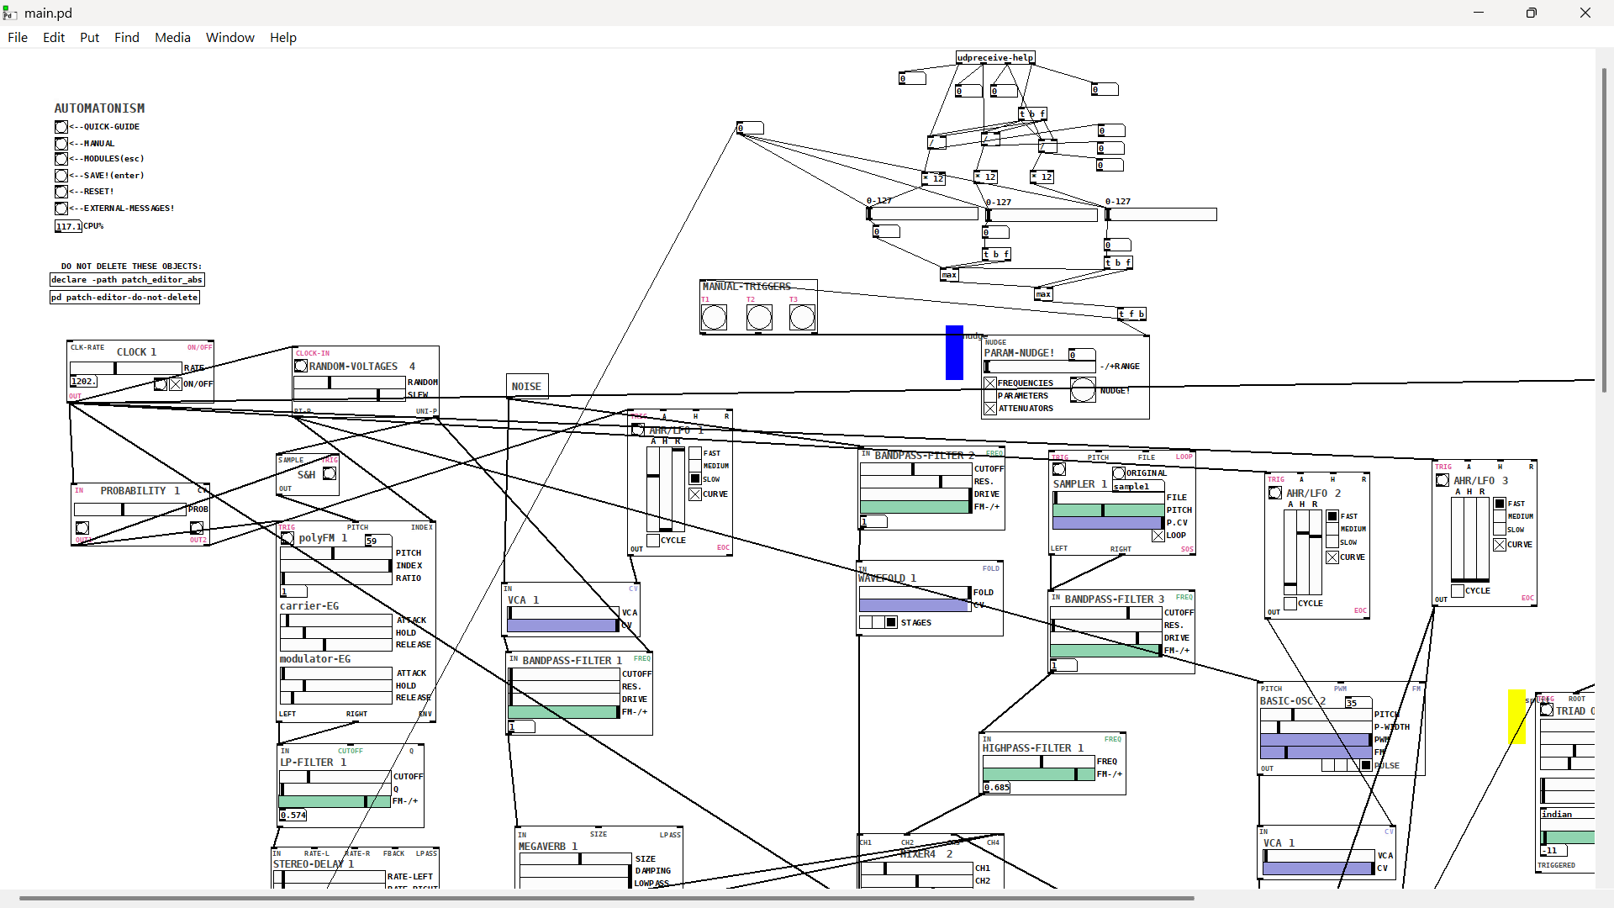Click the PARAM-NUDGE -/+RANGE slider
The height and width of the screenshot is (908, 1614).
(x=1041, y=367)
